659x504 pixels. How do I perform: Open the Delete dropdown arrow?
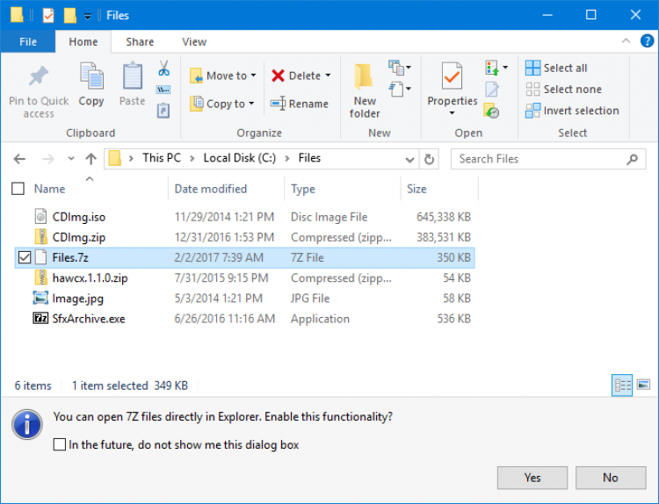click(x=328, y=76)
